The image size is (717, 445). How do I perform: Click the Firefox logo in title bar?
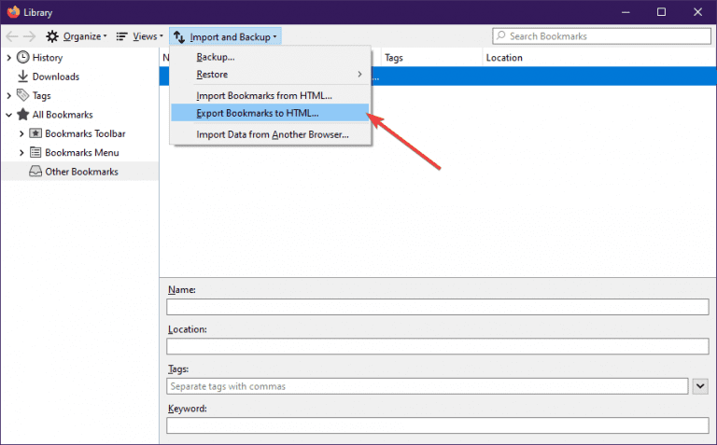13,12
